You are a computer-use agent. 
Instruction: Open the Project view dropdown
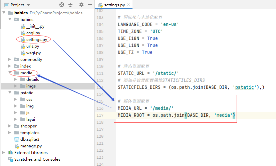(28, 5)
